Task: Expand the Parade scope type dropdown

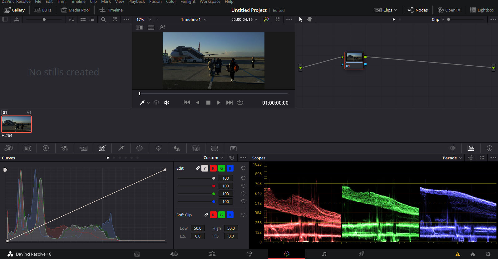Action: click(x=452, y=158)
